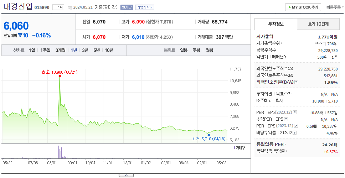Click 거래대금 value 397 백만
Image resolution: width=345 pixels, height=178 pixels.
(225, 37)
